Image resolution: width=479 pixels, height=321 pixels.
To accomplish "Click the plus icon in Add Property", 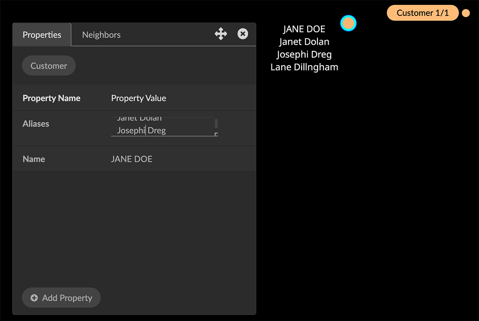I will tap(34, 298).
